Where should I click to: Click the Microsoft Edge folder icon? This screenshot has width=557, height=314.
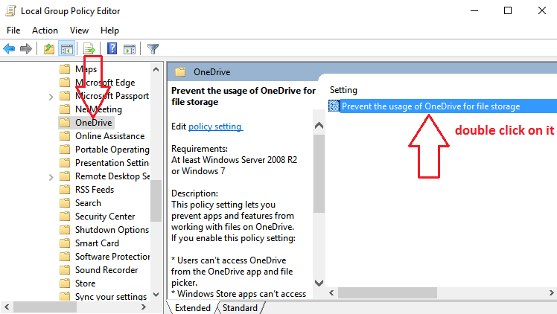point(65,83)
